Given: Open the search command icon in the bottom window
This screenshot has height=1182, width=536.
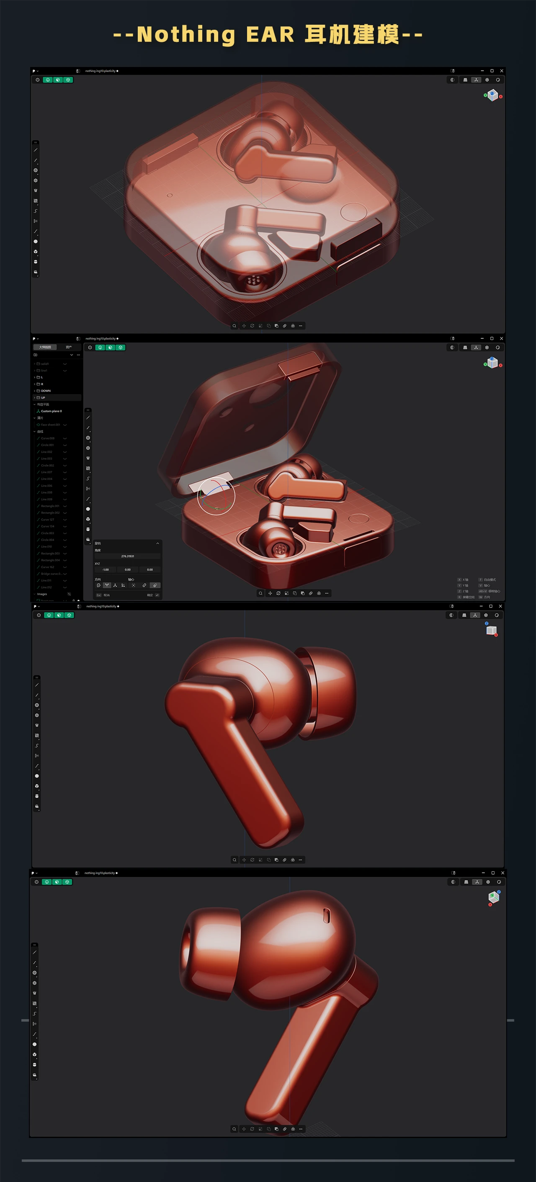Looking at the screenshot, I should [234, 1129].
